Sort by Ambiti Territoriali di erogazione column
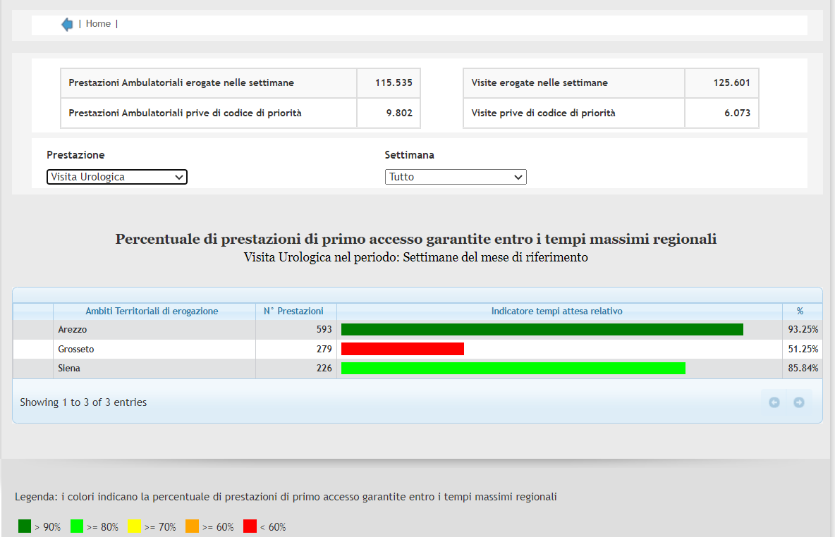Image resolution: width=835 pixels, height=537 pixels. click(152, 311)
